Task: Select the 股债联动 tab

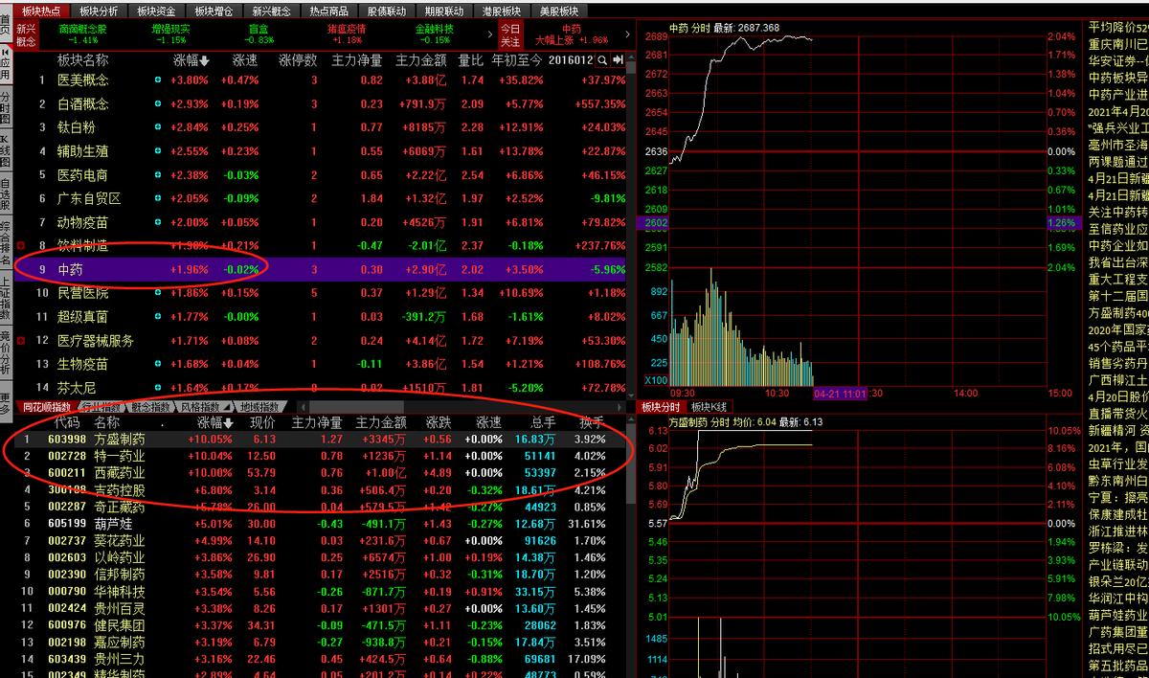Action: click(x=386, y=11)
